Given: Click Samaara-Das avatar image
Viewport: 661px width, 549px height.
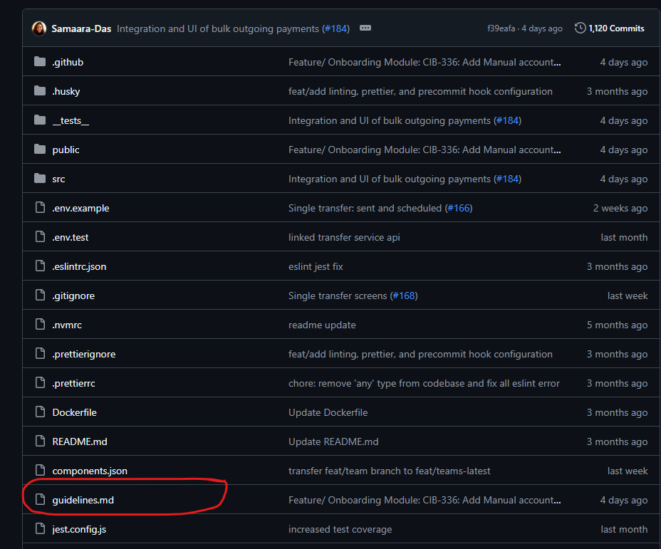Looking at the screenshot, I should (x=39, y=28).
